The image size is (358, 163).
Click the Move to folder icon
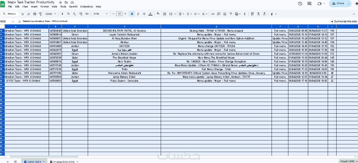(66, 2)
